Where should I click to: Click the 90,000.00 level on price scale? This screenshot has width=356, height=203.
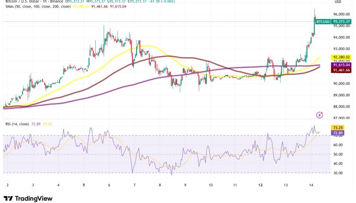(x=341, y=83)
